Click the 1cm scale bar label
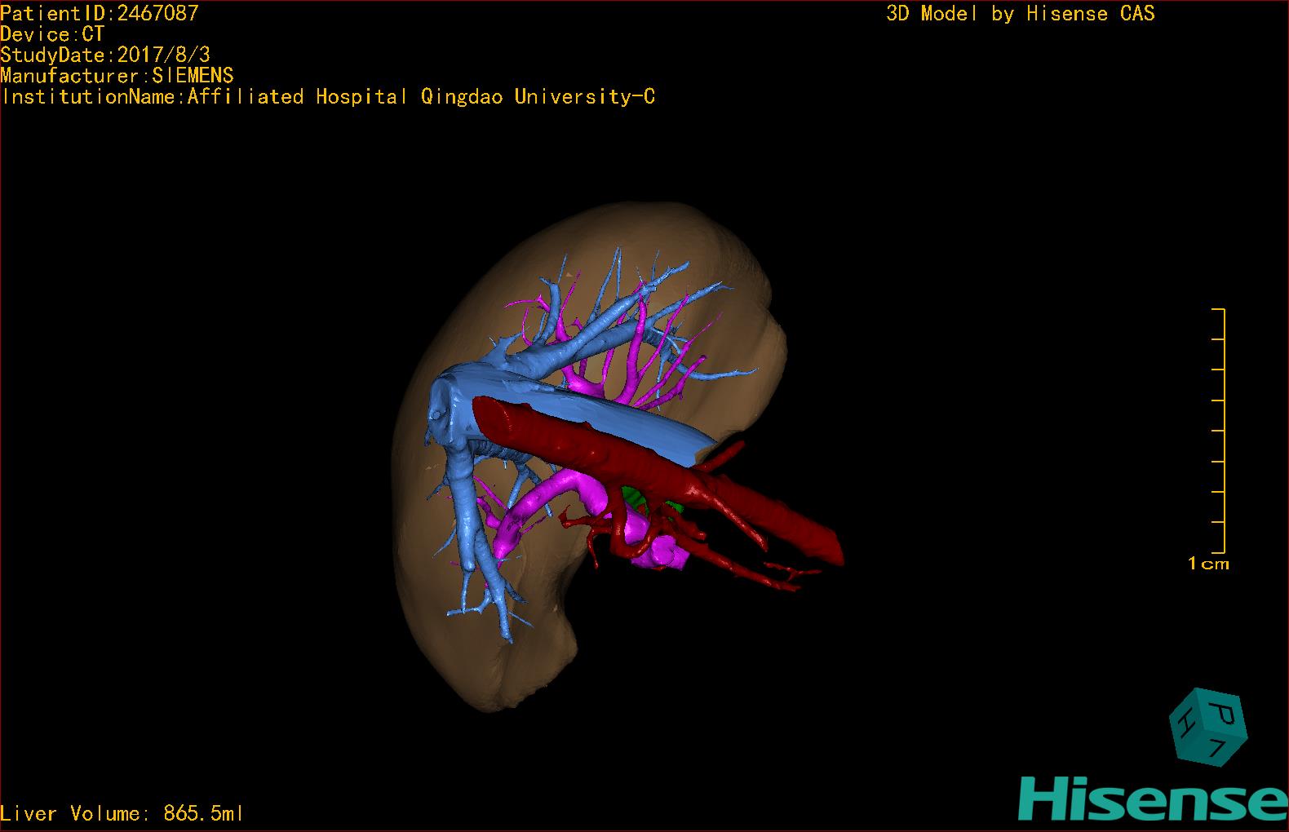Viewport: 1289px width, 832px height. point(1207,564)
